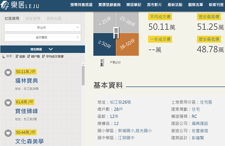Click the 戶數≤50 legend building icon
Image resolution: width=225 pixels, height=146 pixels.
[x=102, y=62]
